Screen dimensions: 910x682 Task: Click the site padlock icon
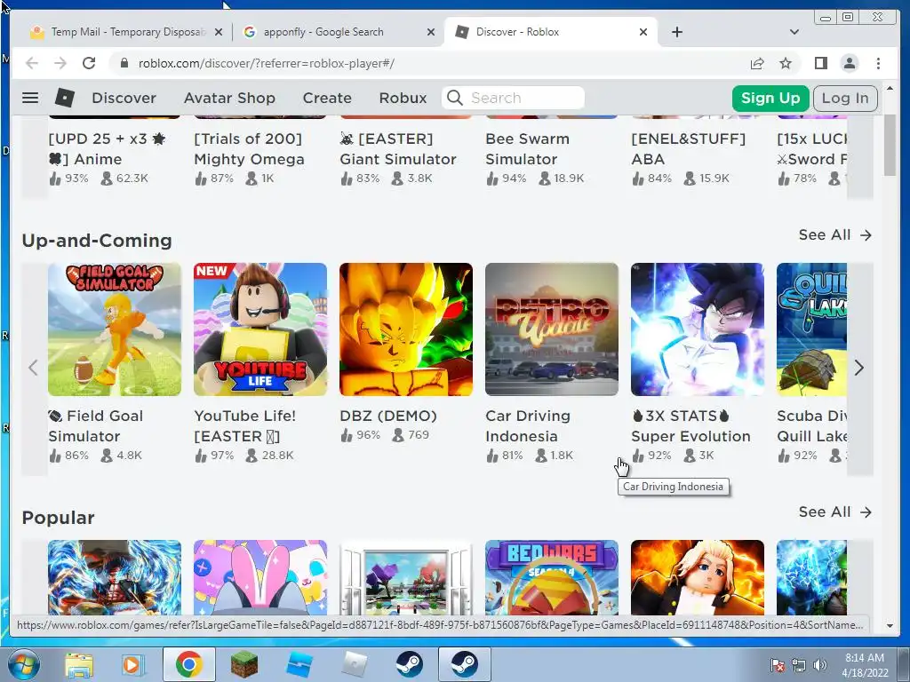[124, 63]
